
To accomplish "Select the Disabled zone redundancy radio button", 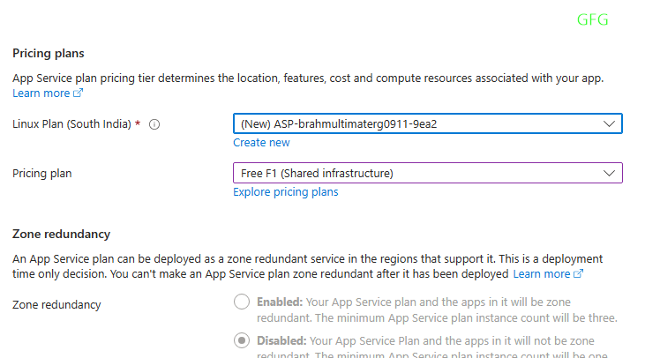I will coord(241,339).
